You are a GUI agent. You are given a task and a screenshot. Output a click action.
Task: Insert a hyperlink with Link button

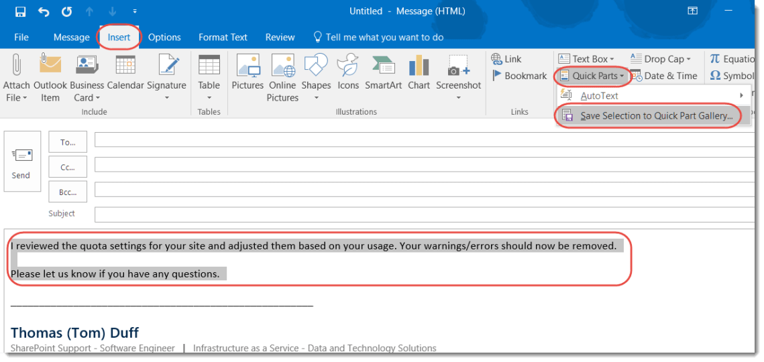pos(506,59)
